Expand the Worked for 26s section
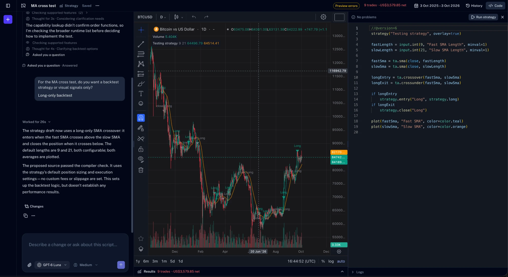Viewport: 508px width, 277px height. 36,122
